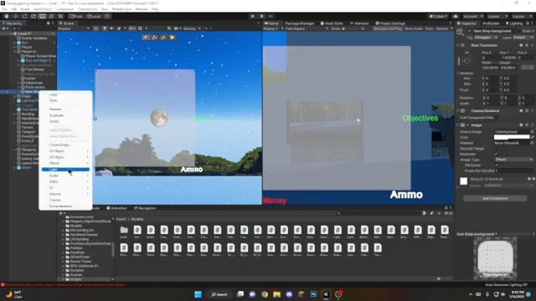
Task: Select the Hand tool in Unity toolbar
Action: (7, 16)
